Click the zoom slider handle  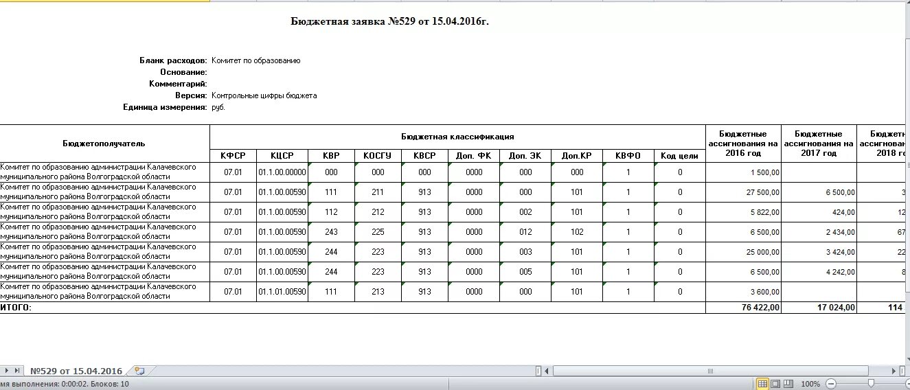(871, 384)
